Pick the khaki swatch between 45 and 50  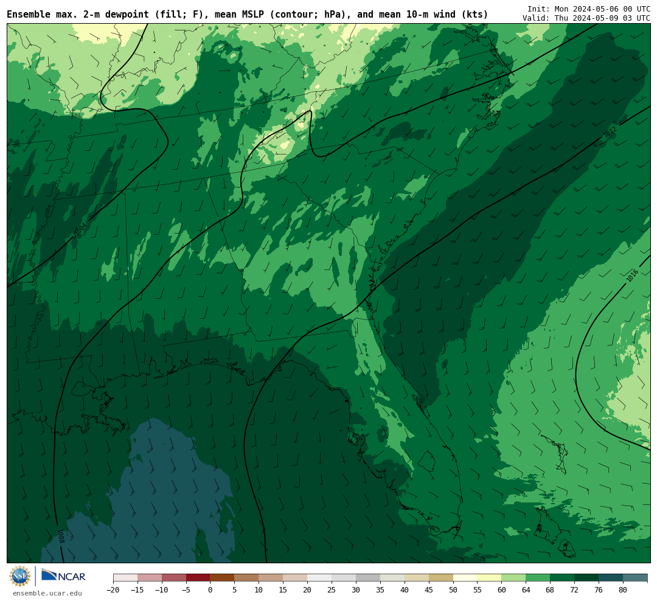point(441,578)
